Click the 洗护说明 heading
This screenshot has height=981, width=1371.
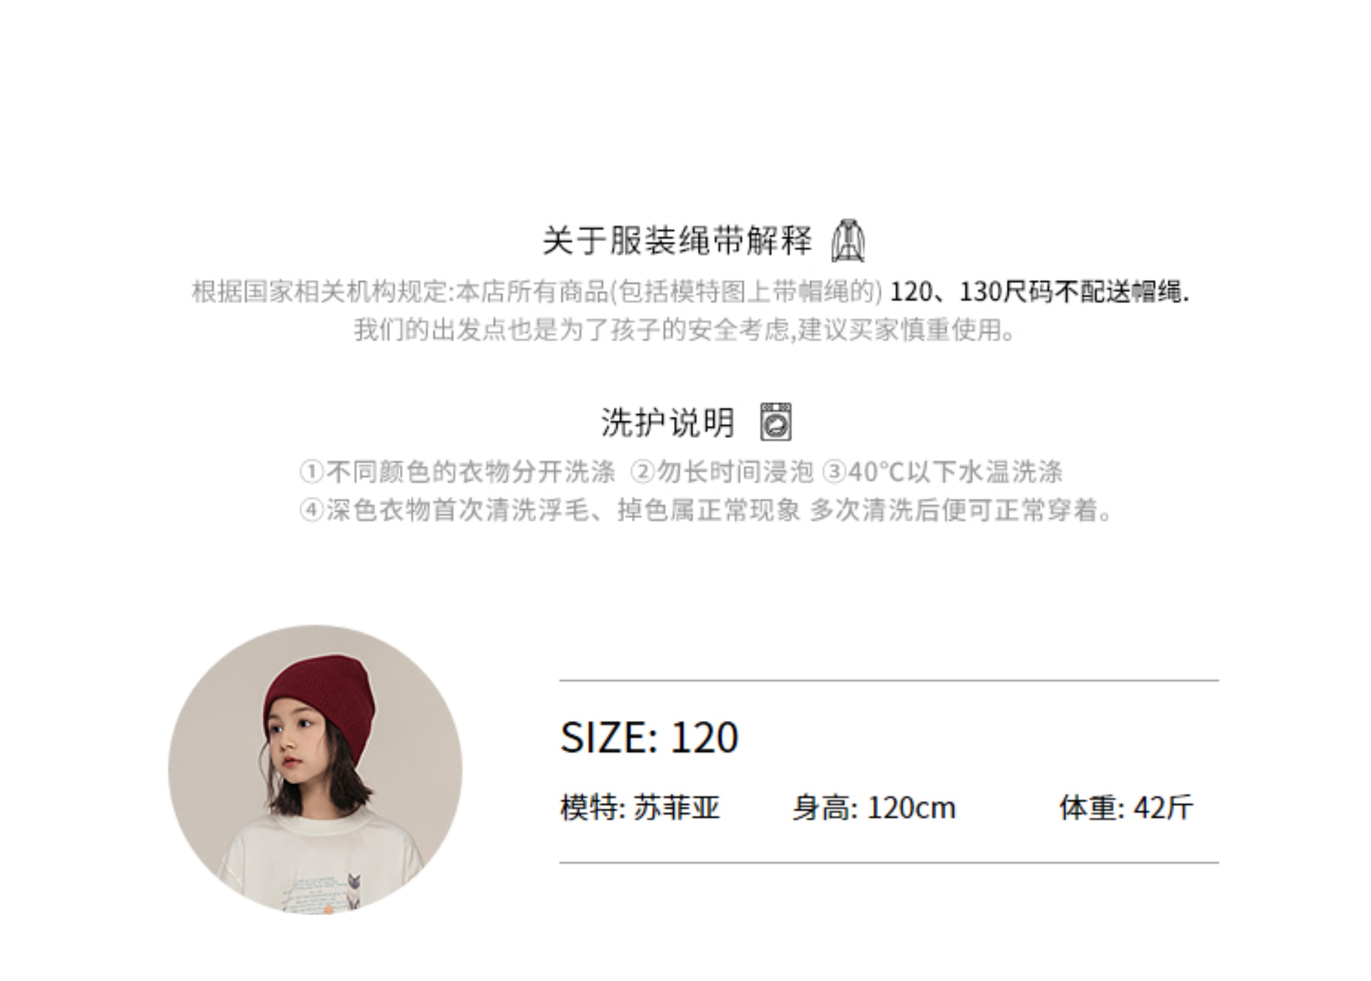click(x=668, y=422)
